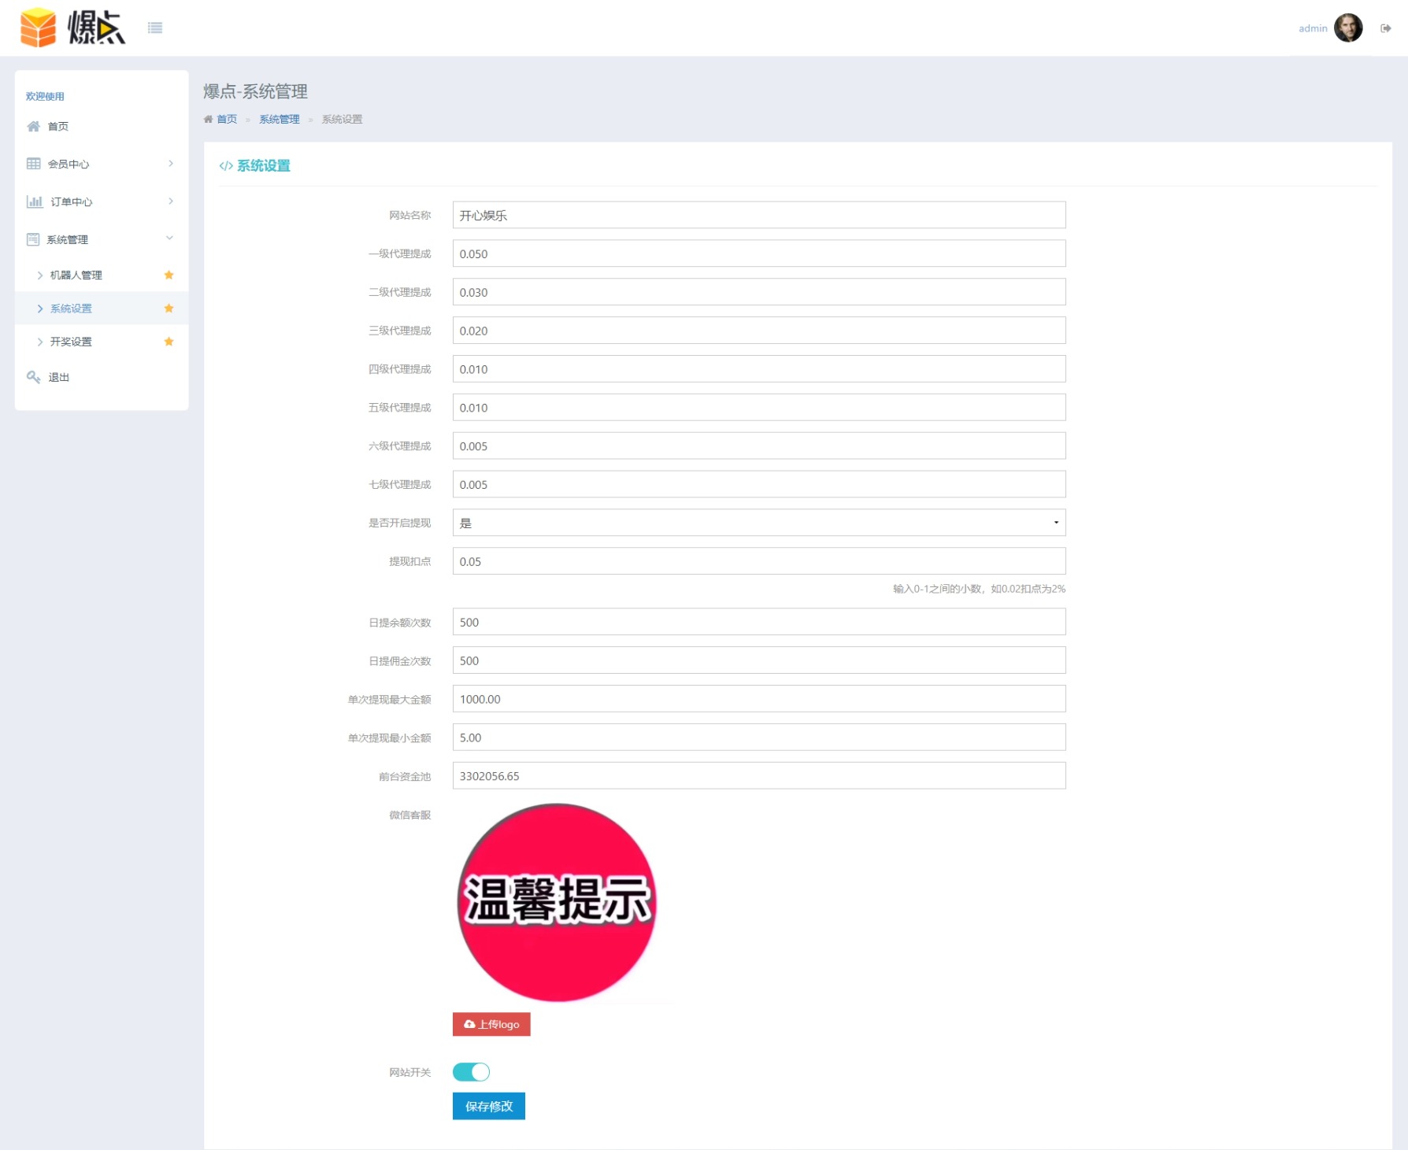This screenshot has width=1408, height=1150.
Task: Click the 爆点 logo in header
Action: pyautogui.click(x=72, y=28)
